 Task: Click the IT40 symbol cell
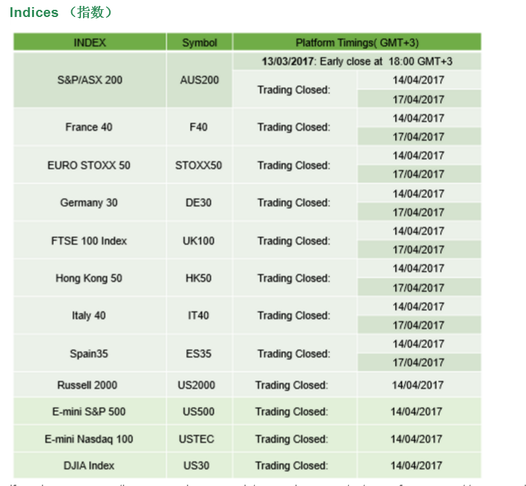199,315
